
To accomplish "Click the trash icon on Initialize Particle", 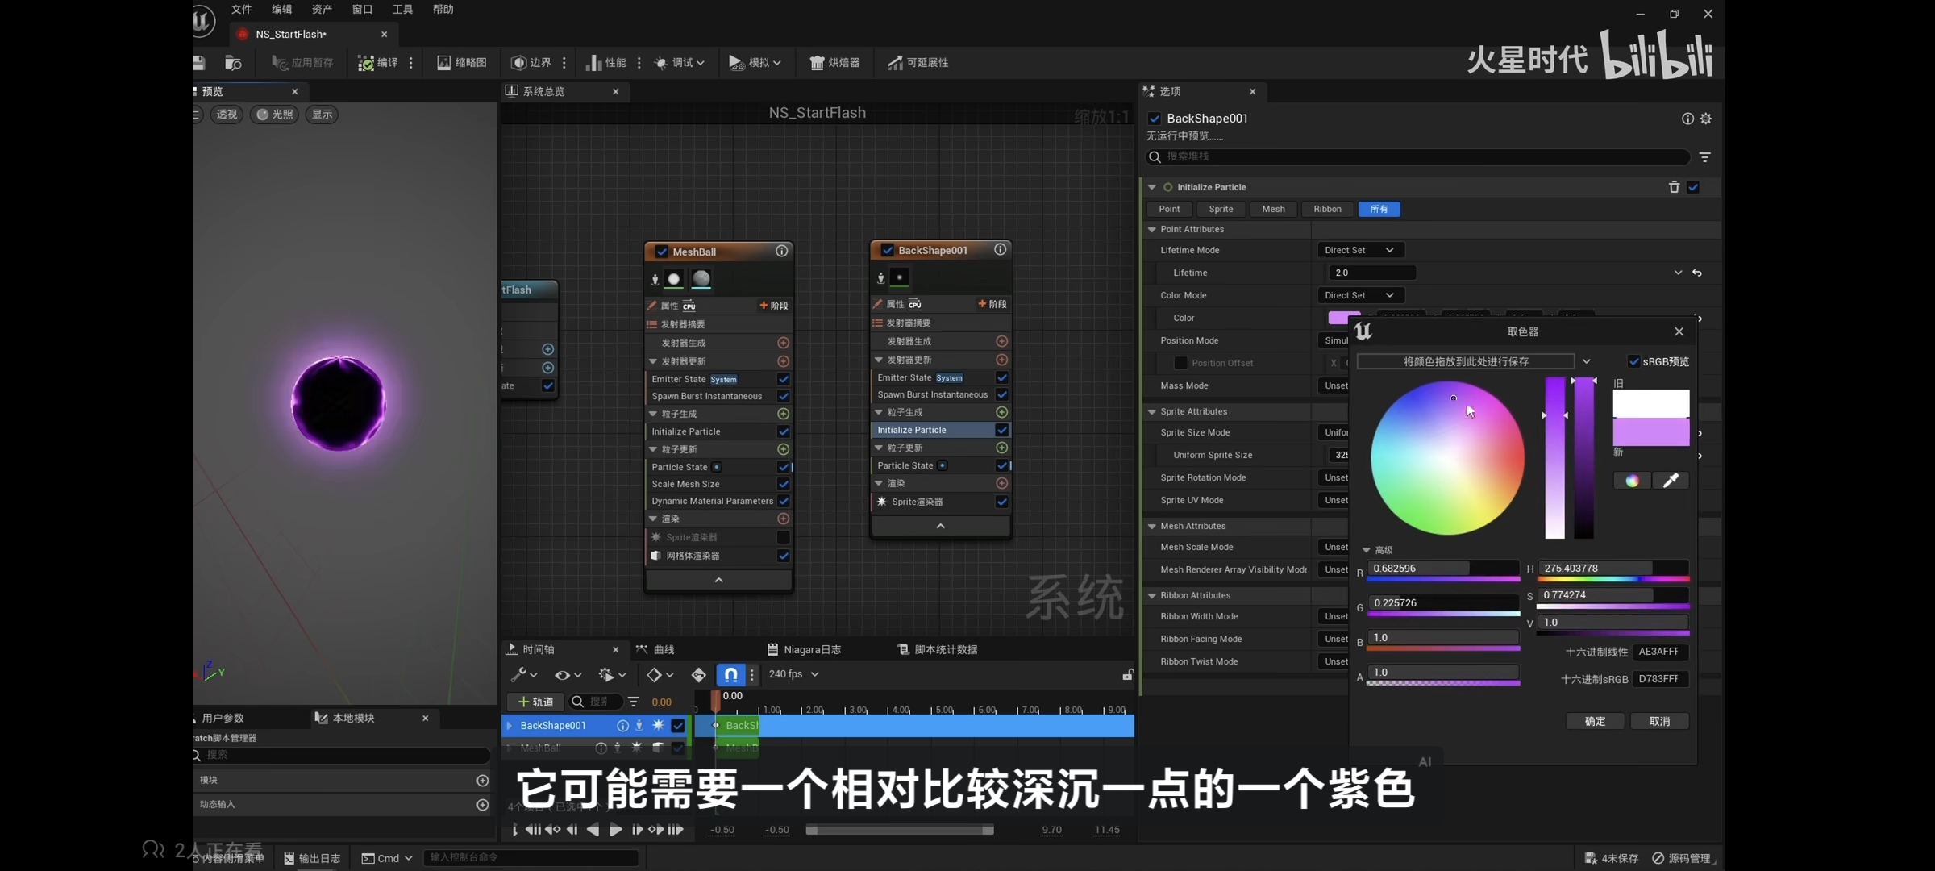I will [x=1674, y=187].
